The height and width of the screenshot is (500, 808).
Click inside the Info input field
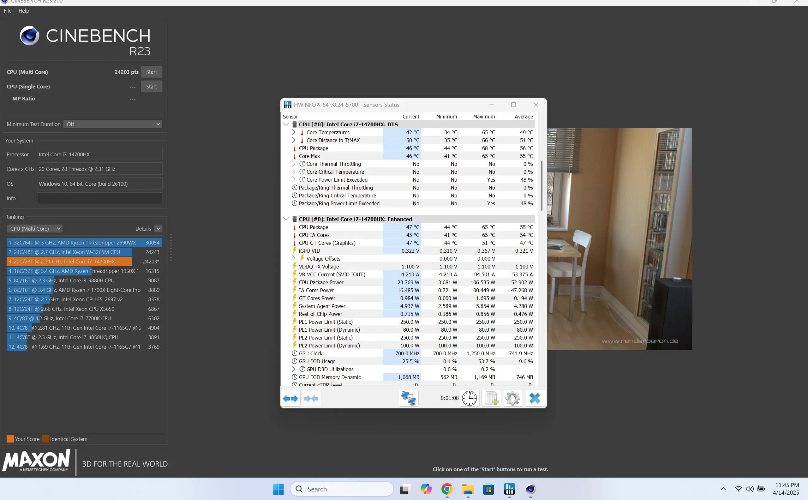pyautogui.click(x=99, y=198)
